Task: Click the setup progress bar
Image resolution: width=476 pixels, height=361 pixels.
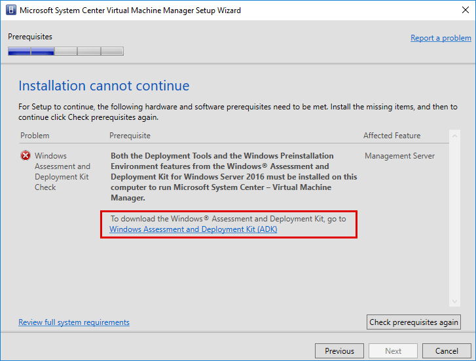Action: tap(65, 51)
